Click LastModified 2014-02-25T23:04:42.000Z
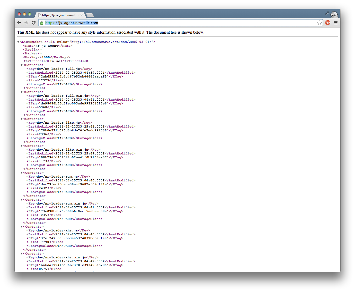This screenshot has height=292, width=355. pyautogui.click(x=80, y=261)
